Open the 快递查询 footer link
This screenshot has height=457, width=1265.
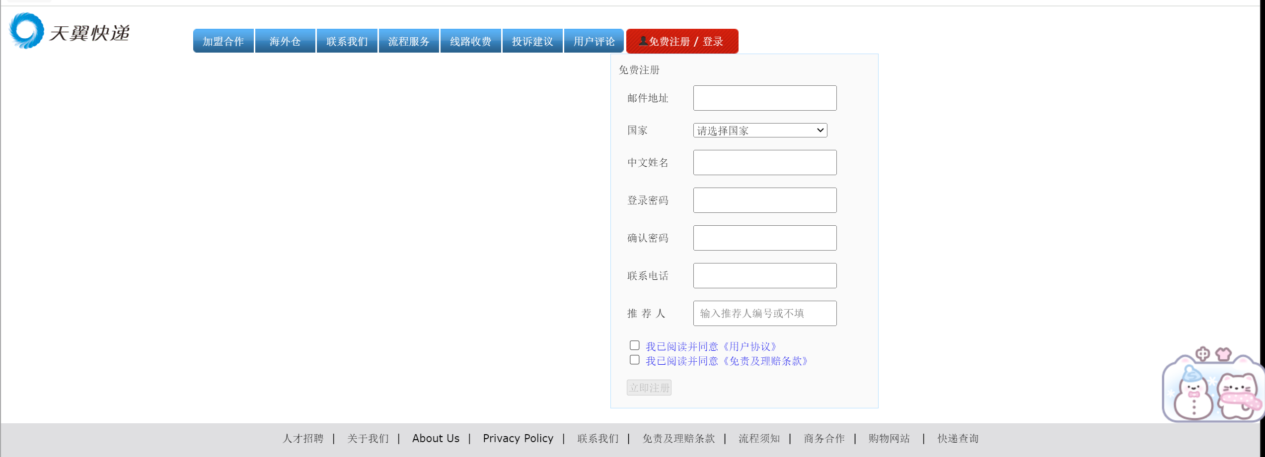coord(957,438)
